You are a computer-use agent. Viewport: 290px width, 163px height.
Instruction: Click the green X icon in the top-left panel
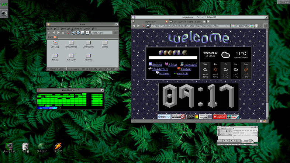pos(4,4)
